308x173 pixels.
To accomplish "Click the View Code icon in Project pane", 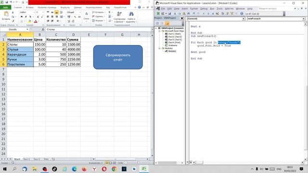I will [157, 24].
